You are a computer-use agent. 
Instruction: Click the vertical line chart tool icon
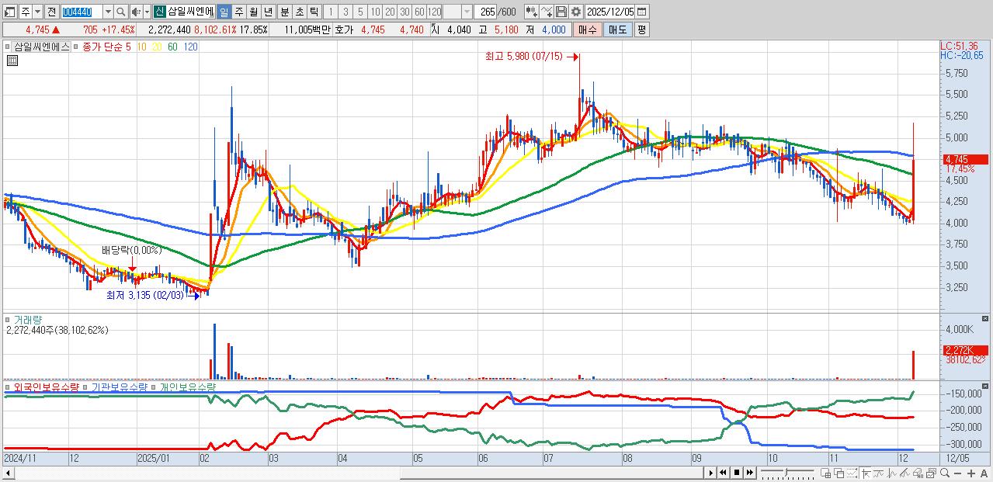[x=891, y=473]
